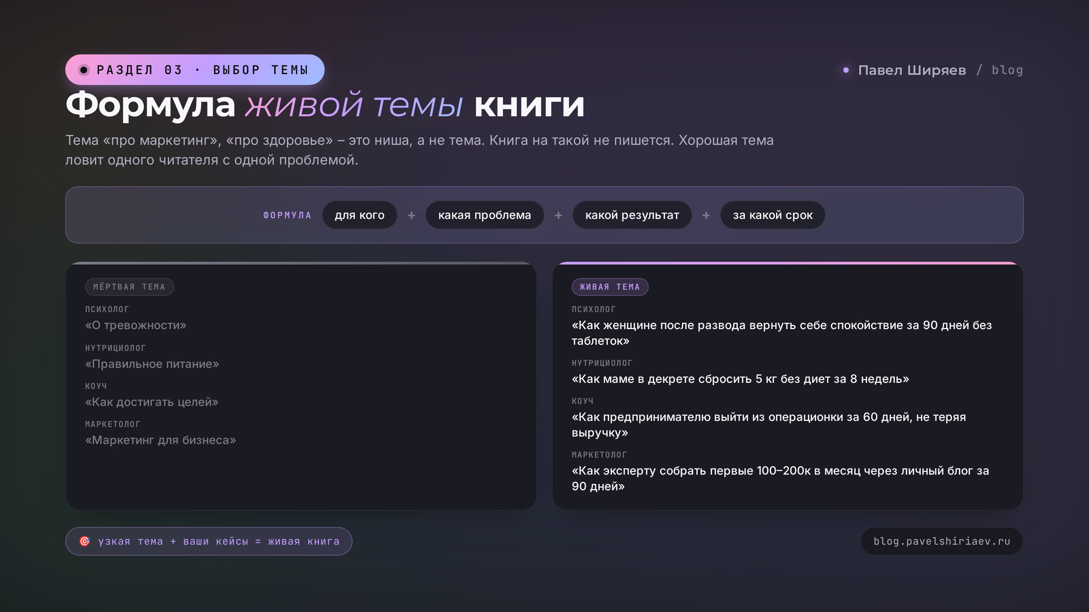Viewport: 1089px width, 612px height.
Task: Click НУТРИЦИОЛОГ label in dead topic card
Action: pos(115,348)
